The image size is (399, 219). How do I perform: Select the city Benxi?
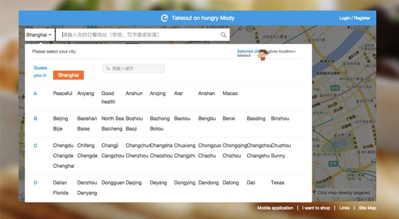coord(229,118)
